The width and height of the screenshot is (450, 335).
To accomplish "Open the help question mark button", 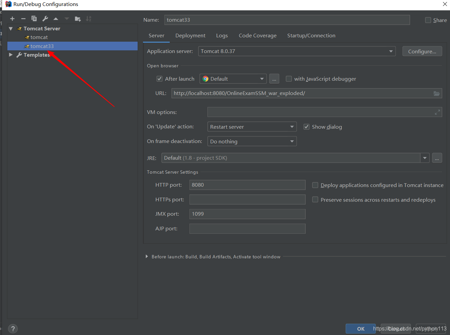I will (13, 329).
